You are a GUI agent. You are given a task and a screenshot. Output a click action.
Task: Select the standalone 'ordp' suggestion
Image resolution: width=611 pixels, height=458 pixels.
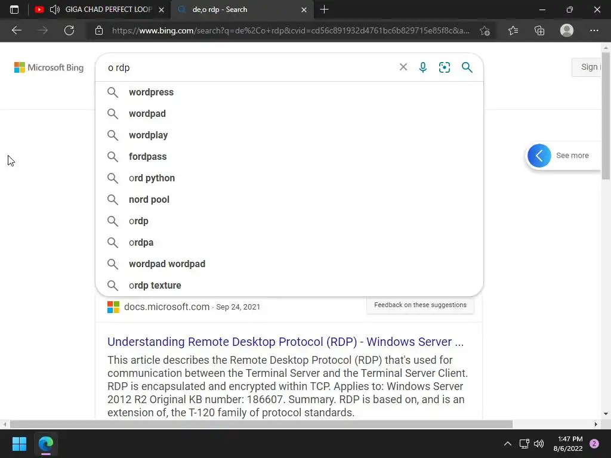pyautogui.click(x=289, y=221)
